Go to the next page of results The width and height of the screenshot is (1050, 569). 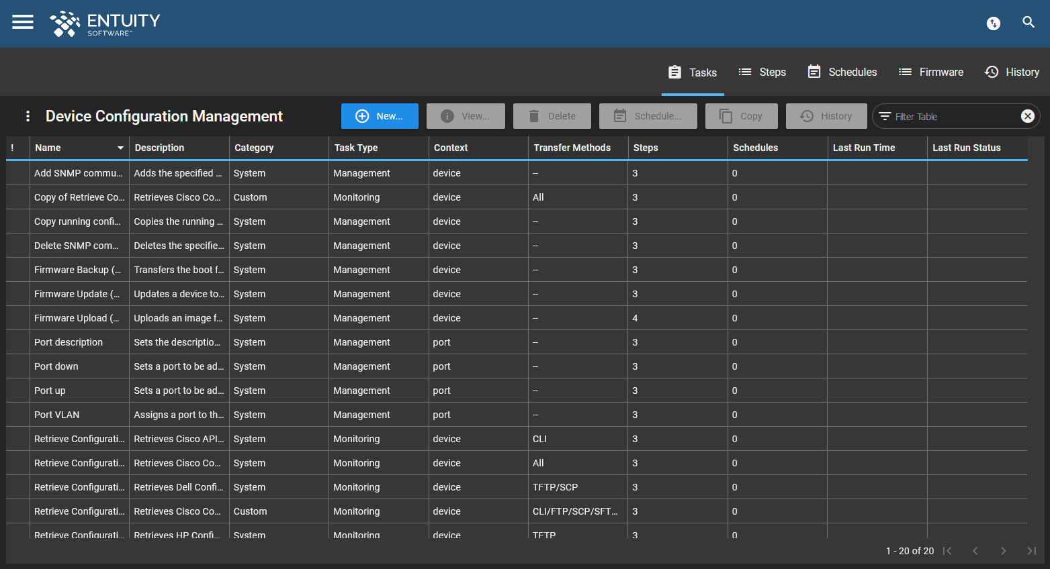1003,551
